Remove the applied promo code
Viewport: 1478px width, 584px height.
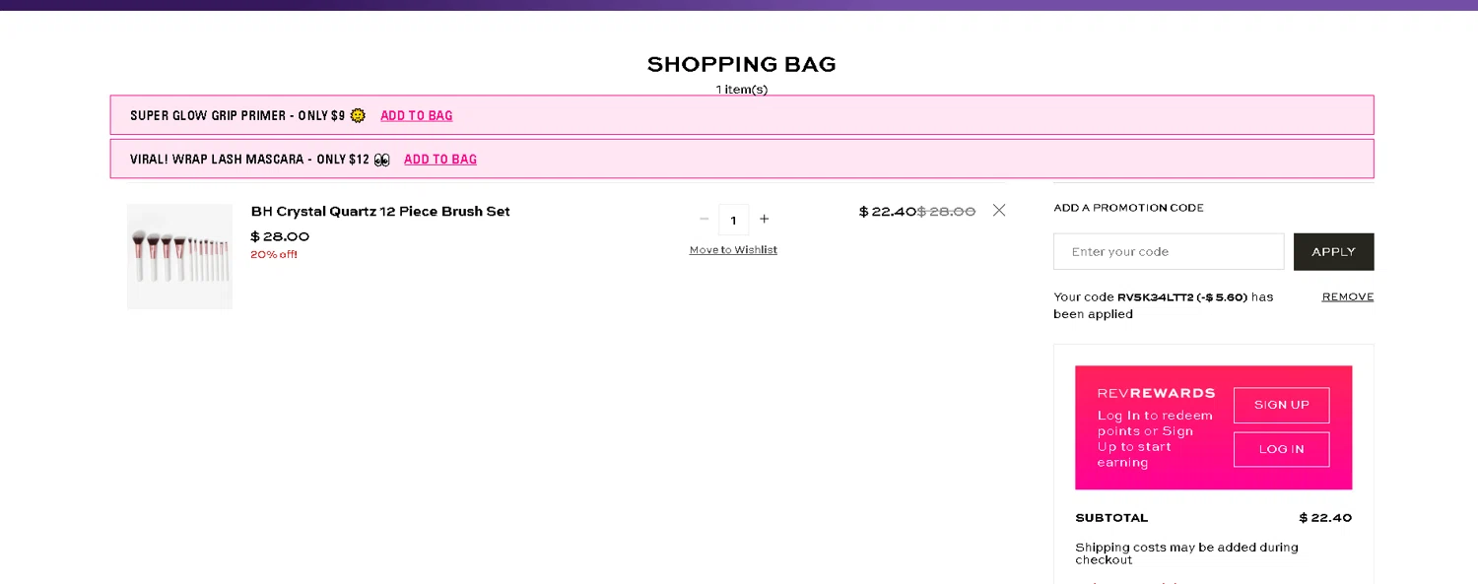click(1347, 297)
